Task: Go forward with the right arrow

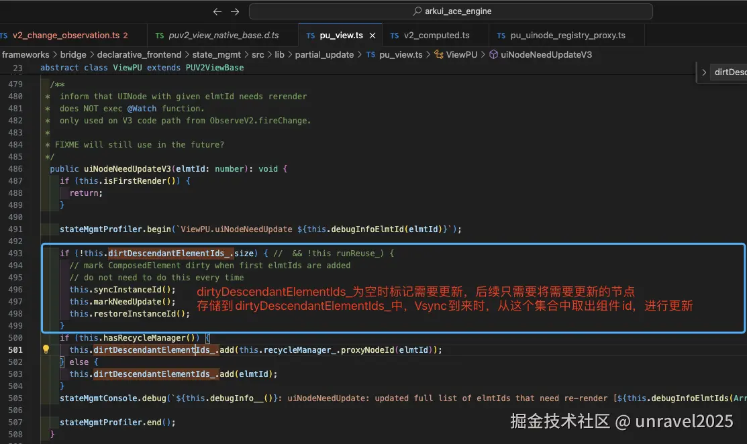Action: (x=235, y=11)
